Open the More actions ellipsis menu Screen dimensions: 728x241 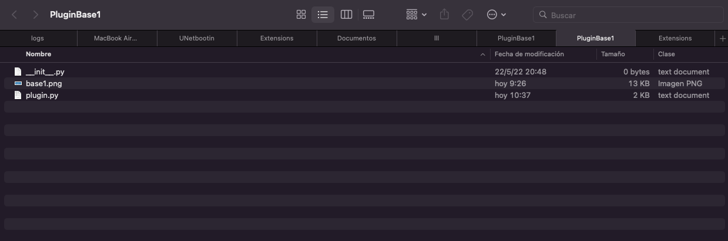(496, 15)
